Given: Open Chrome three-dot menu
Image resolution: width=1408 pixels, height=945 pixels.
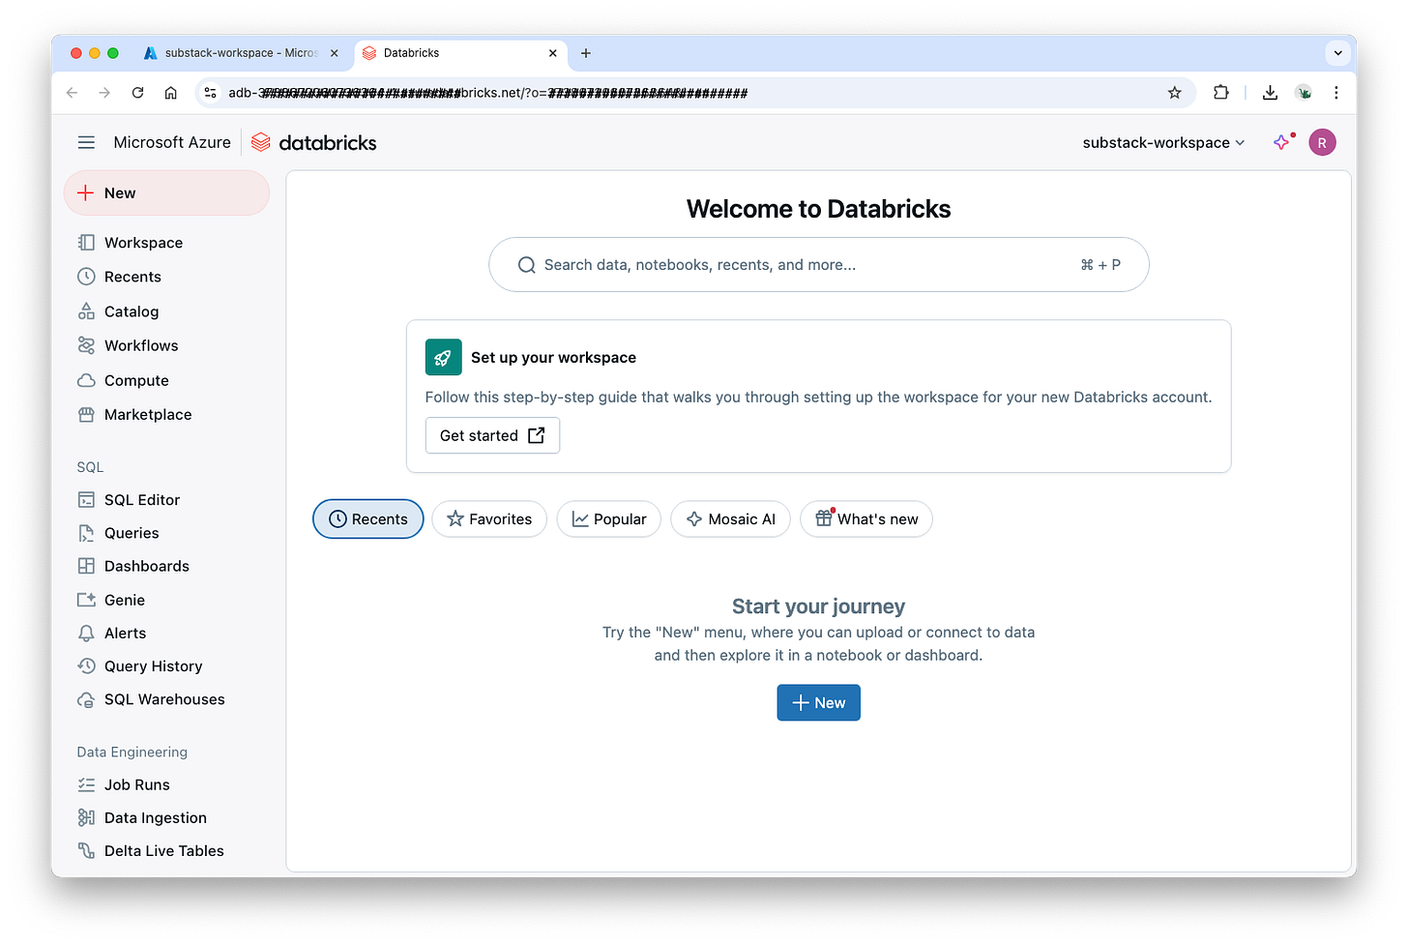Looking at the screenshot, I should [1335, 93].
